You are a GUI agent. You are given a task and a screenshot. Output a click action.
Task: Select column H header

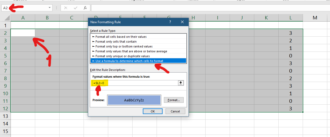point(193,18)
